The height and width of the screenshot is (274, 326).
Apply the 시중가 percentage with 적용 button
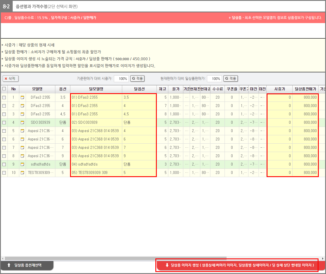pyautogui.click(x=137, y=78)
